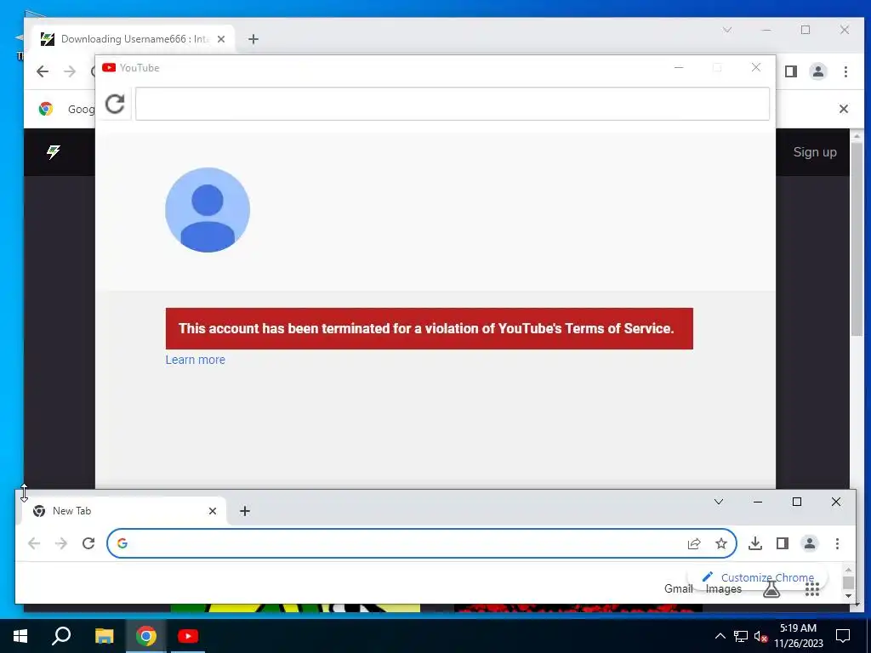Open File Explorer from taskbar

pyautogui.click(x=104, y=636)
